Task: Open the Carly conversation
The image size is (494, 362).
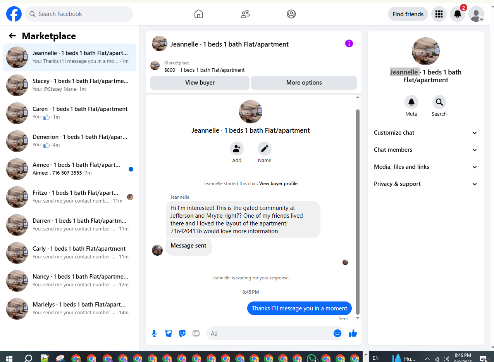Action: tap(70, 253)
